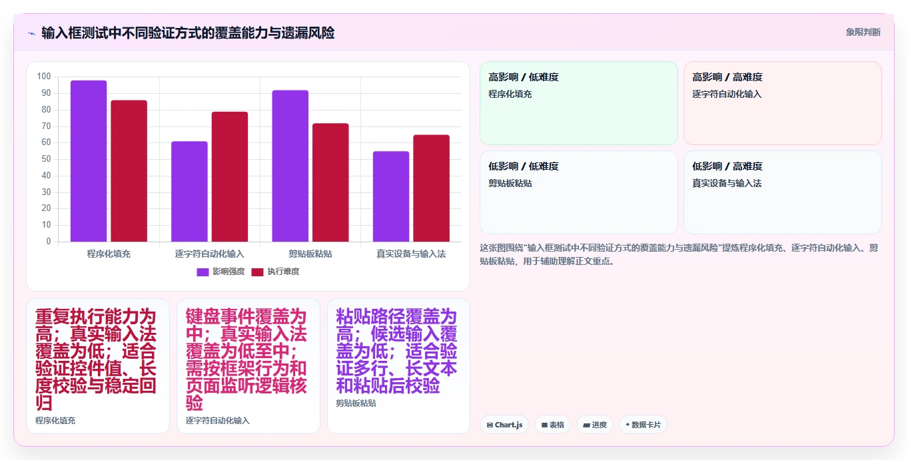Screen dimensions: 908x460
Task: Click the red 逐字符自动化输入 bar
Action: tap(230, 176)
